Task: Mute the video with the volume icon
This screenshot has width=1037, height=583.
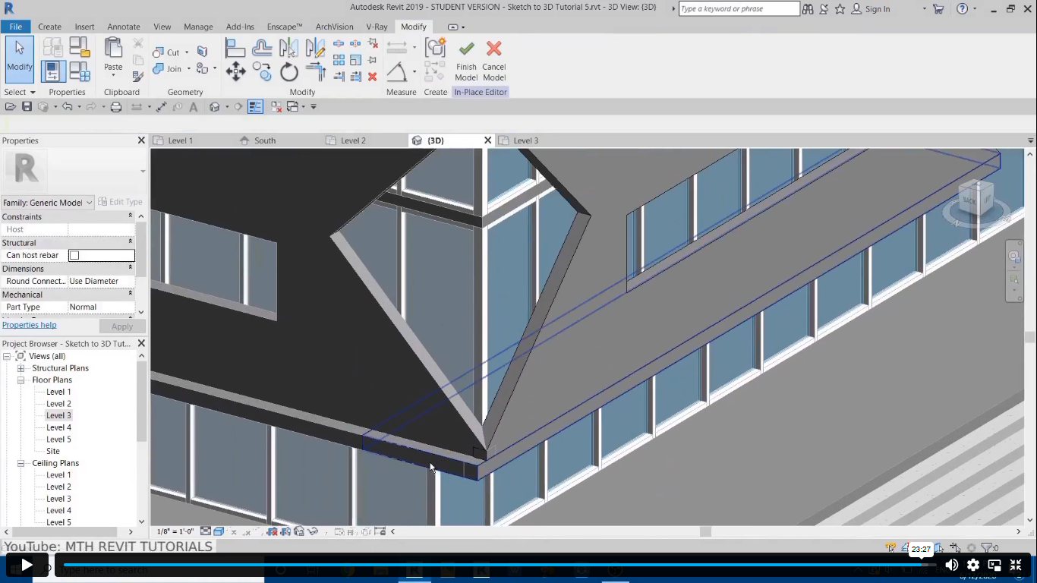Action: pyautogui.click(x=951, y=565)
